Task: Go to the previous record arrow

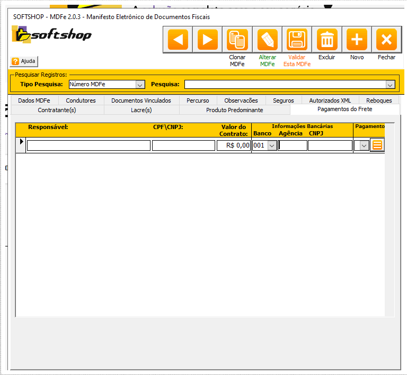Action: coord(178,40)
